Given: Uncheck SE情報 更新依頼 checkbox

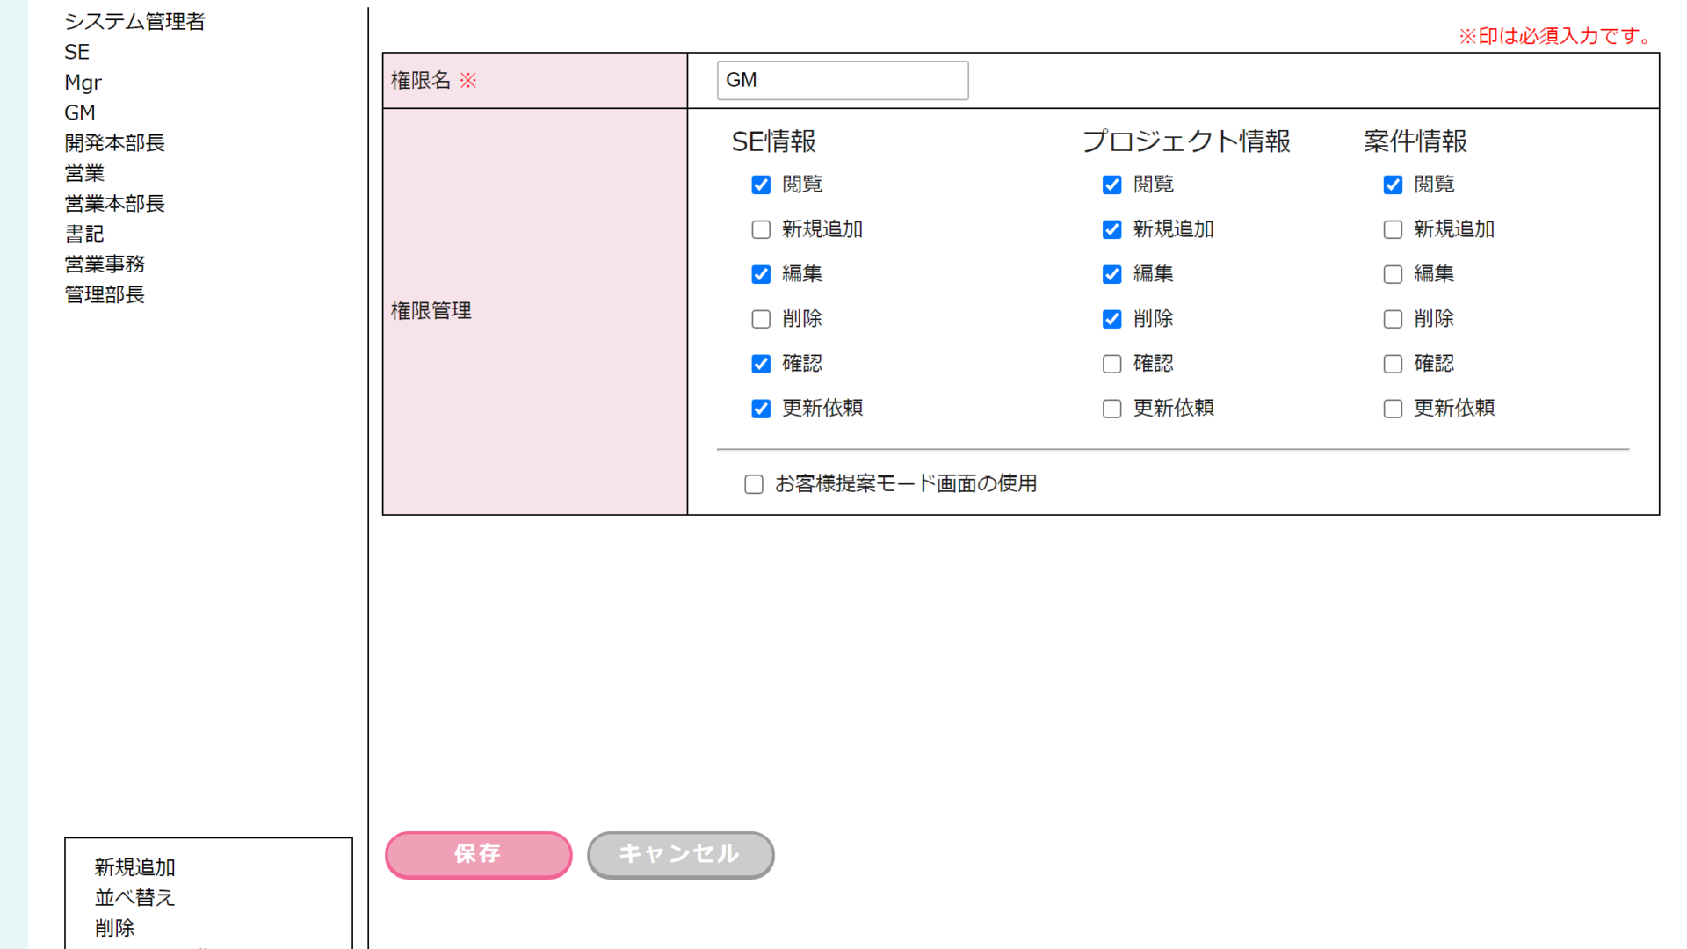Looking at the screenshot, I should (761, 409).
